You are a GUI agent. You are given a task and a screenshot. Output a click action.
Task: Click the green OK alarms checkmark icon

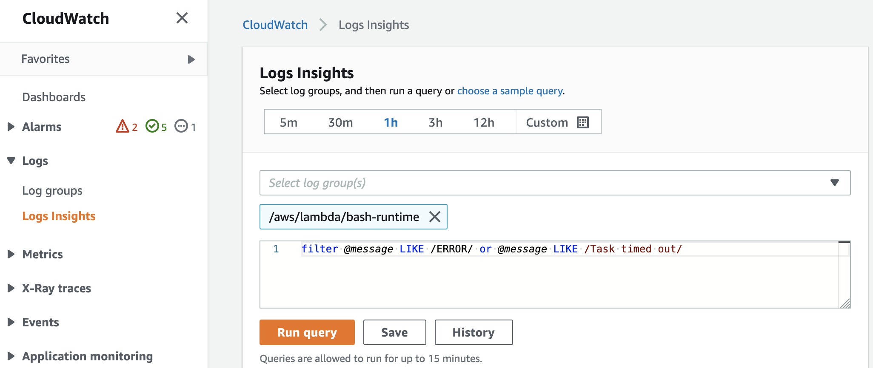tap(152, 126)
